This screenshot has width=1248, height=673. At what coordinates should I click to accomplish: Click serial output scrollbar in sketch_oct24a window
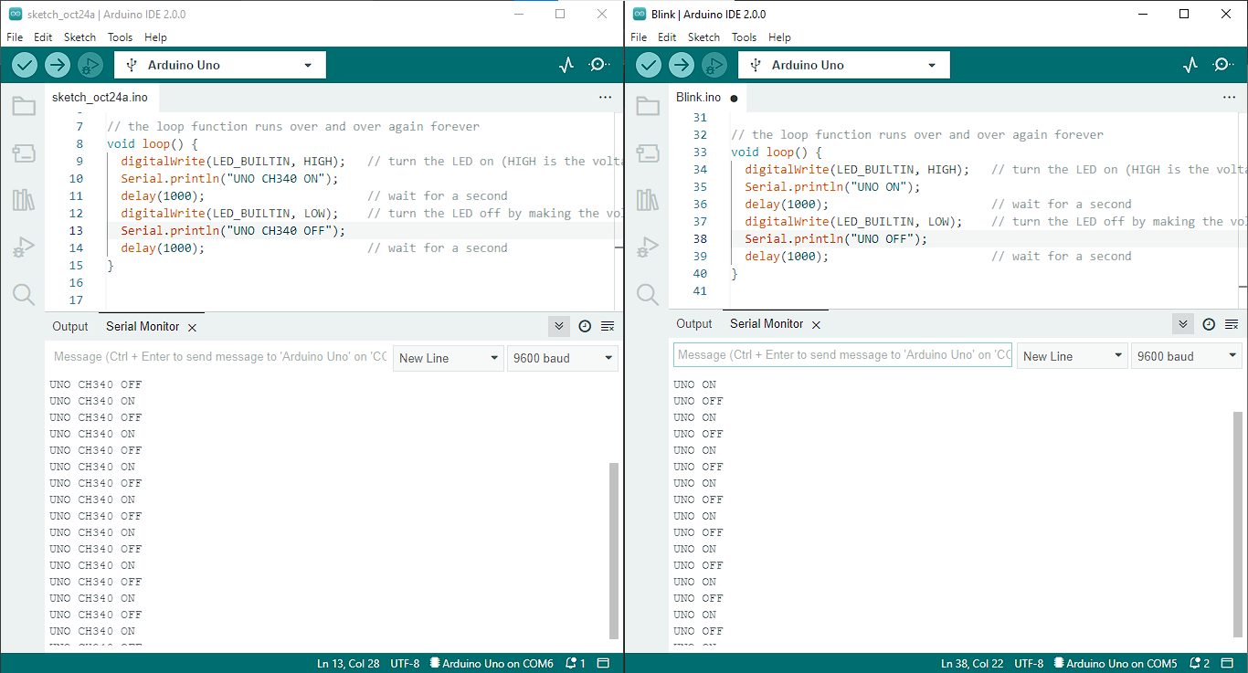pos(614,551)
